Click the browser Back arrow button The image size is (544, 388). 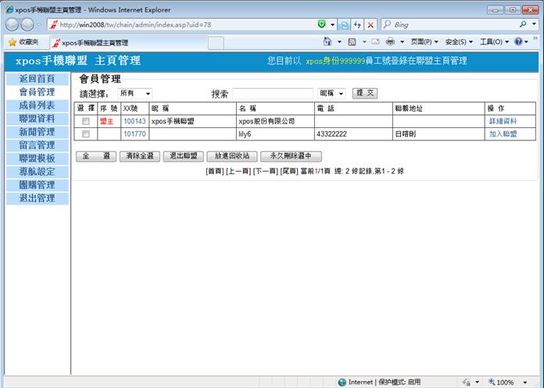tap(15, 25)
